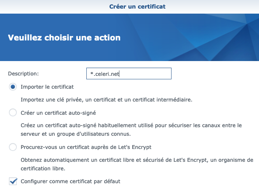This screenshot has height=189, width=259.
Task: Click the "Créez un certificat auto-signé habituellement" line
Action: (x=131, y=125)
